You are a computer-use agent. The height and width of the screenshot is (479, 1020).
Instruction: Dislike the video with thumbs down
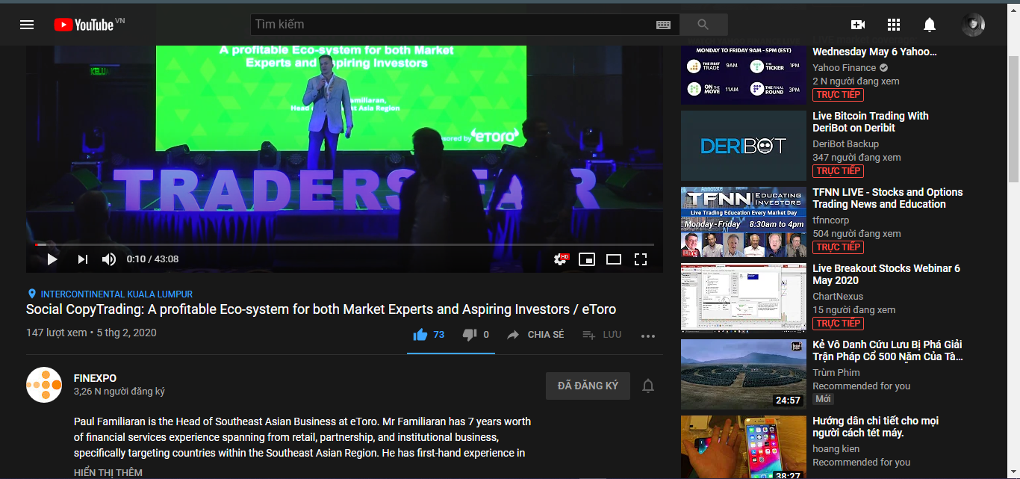(476, 335)
